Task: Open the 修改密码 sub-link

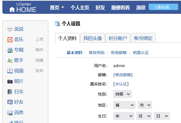Action: tap(97, 53)
